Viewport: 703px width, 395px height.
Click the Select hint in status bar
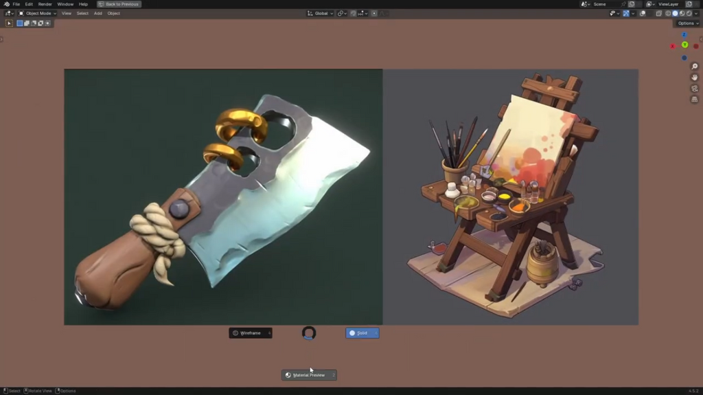12,391
